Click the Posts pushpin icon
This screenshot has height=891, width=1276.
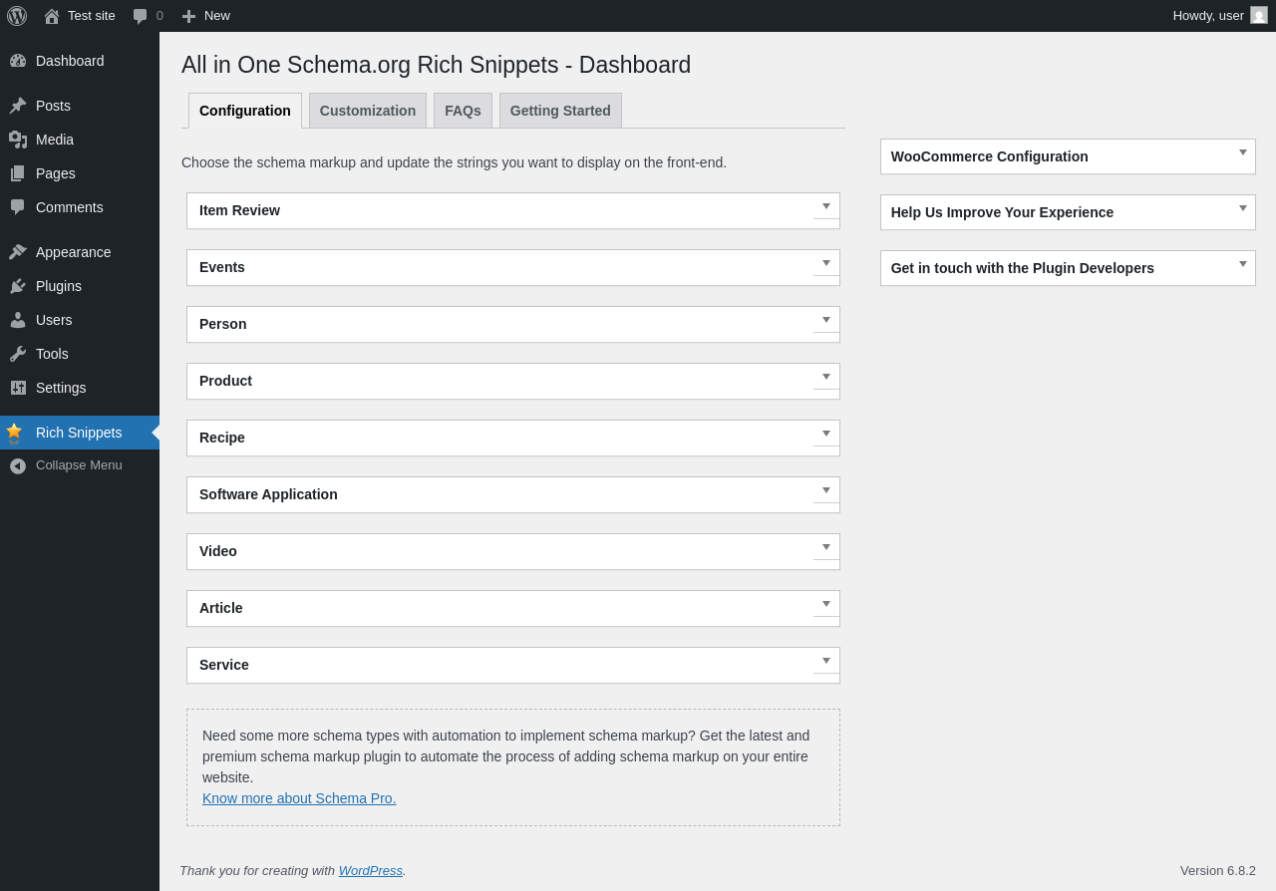click(x=18, y=106)
